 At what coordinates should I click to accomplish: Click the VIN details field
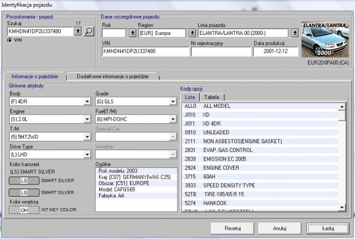pos(145,52)
